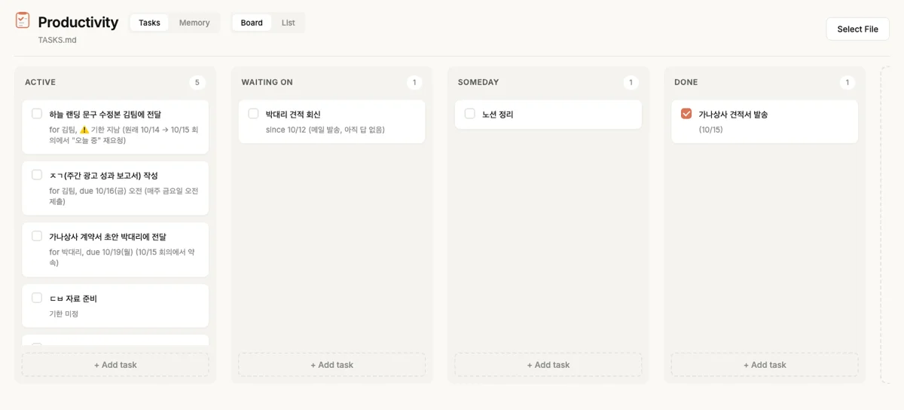The image size is (904, 410).
Task: Add task in the Waiting On column
Action: coord(331,365)
